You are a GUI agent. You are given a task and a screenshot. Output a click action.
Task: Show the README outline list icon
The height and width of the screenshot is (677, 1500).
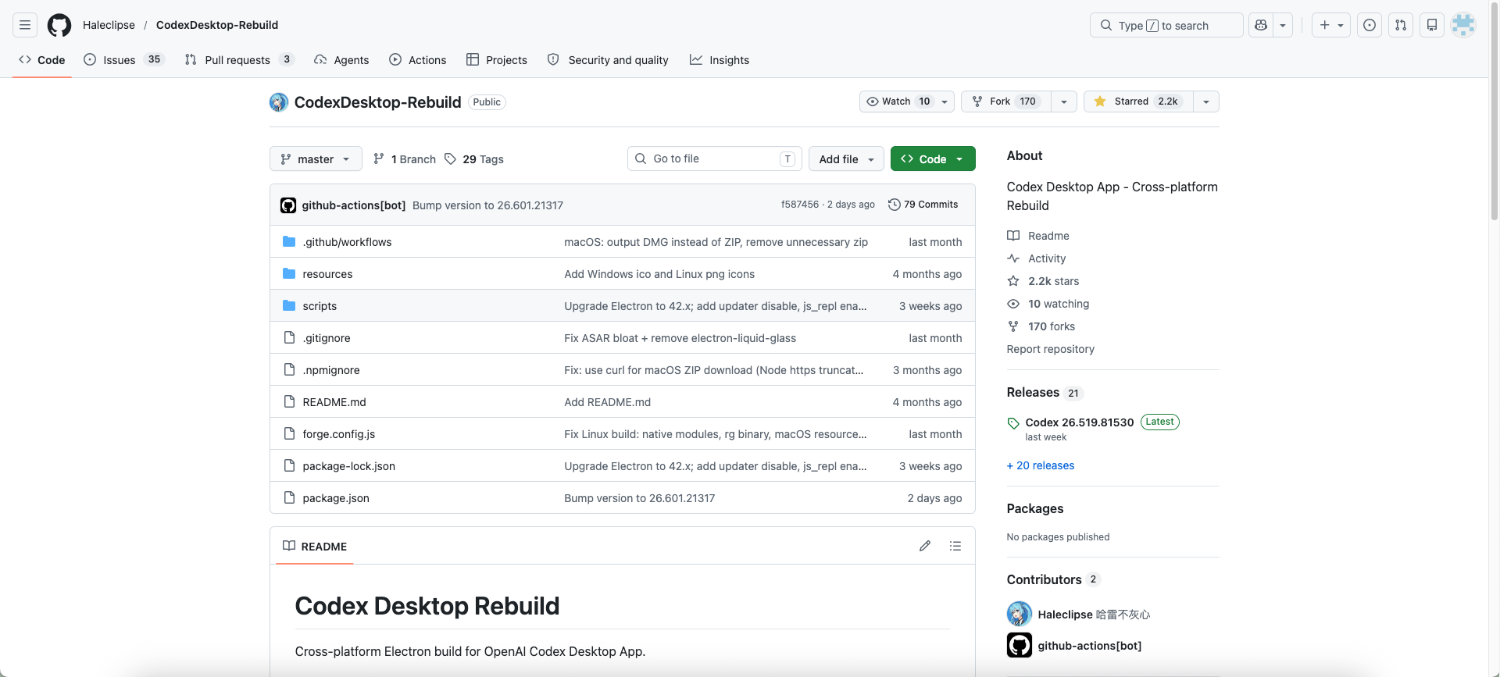coord(955,546)
